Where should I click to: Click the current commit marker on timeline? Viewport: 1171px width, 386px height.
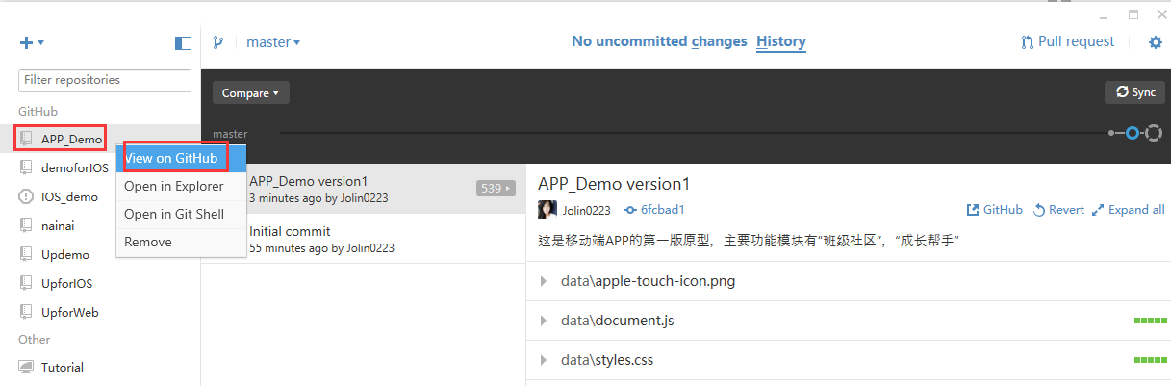click(x=1133, y=133)
